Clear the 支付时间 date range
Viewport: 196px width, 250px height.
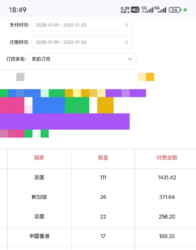126,25
